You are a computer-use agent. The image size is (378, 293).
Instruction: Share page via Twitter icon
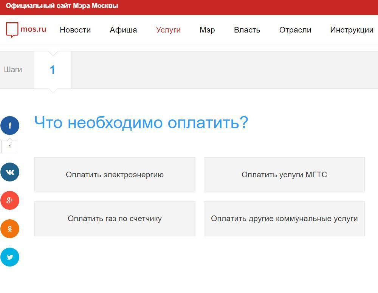point(10,257)
